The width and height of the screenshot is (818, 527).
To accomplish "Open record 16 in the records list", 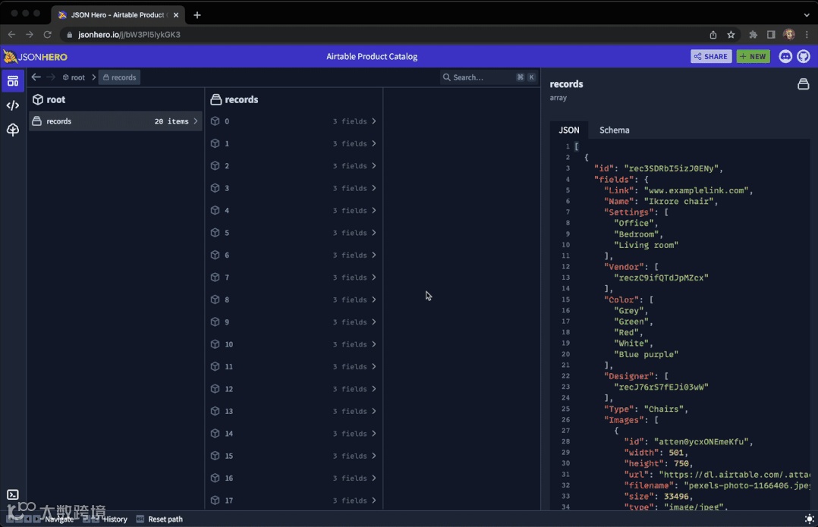I will coord(293,478).
